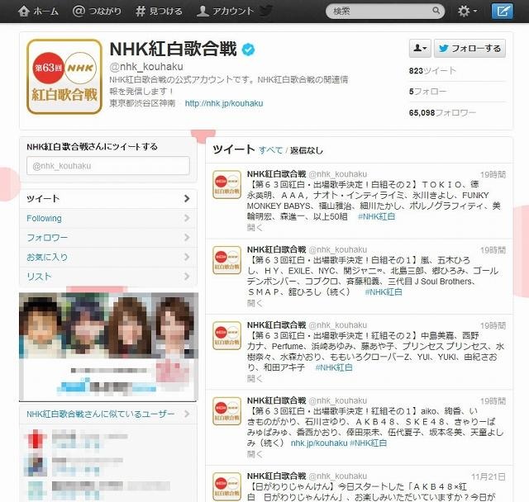Viewport: 529px width, 502px height.
Task: Open the large NHK紅白歌合戦 profile picture
Action: [64, 77]
